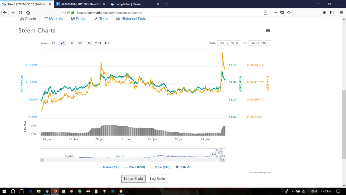Viewport: 346px width, 195px height.
Task: Close the Steem (STEEM) tab
Action: [50, 4]
